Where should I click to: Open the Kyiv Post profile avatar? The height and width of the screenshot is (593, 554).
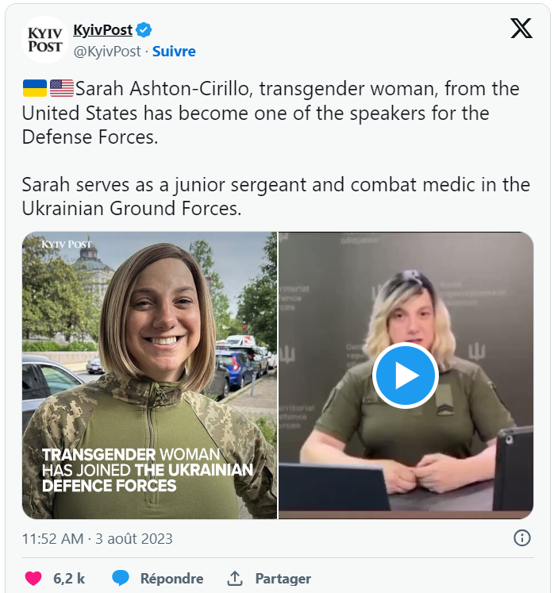(x=45, y=40)
